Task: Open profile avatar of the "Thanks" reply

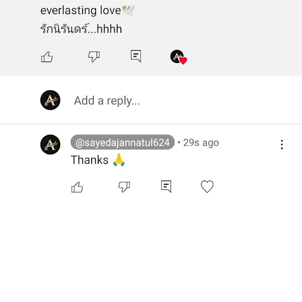Action: coord(50,145)
